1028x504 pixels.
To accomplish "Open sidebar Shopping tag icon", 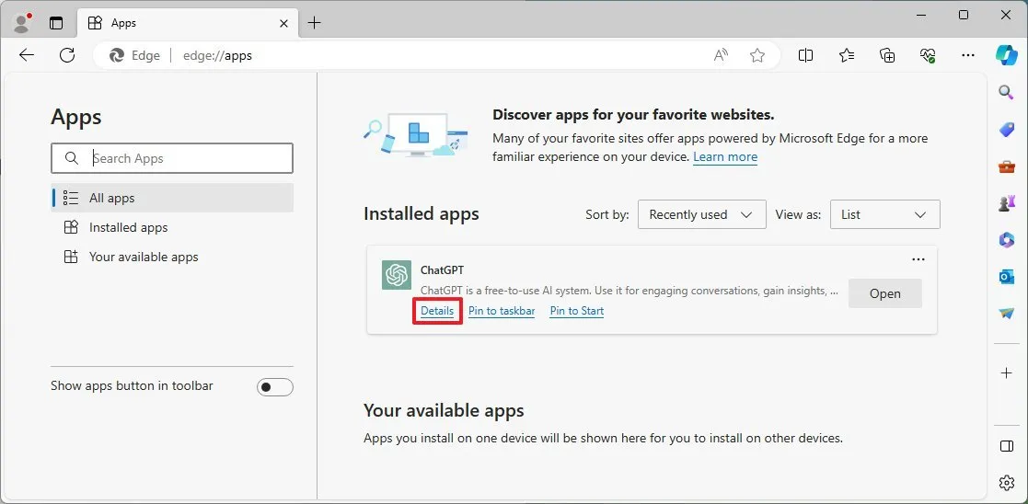I will (x=1006, y=130).
